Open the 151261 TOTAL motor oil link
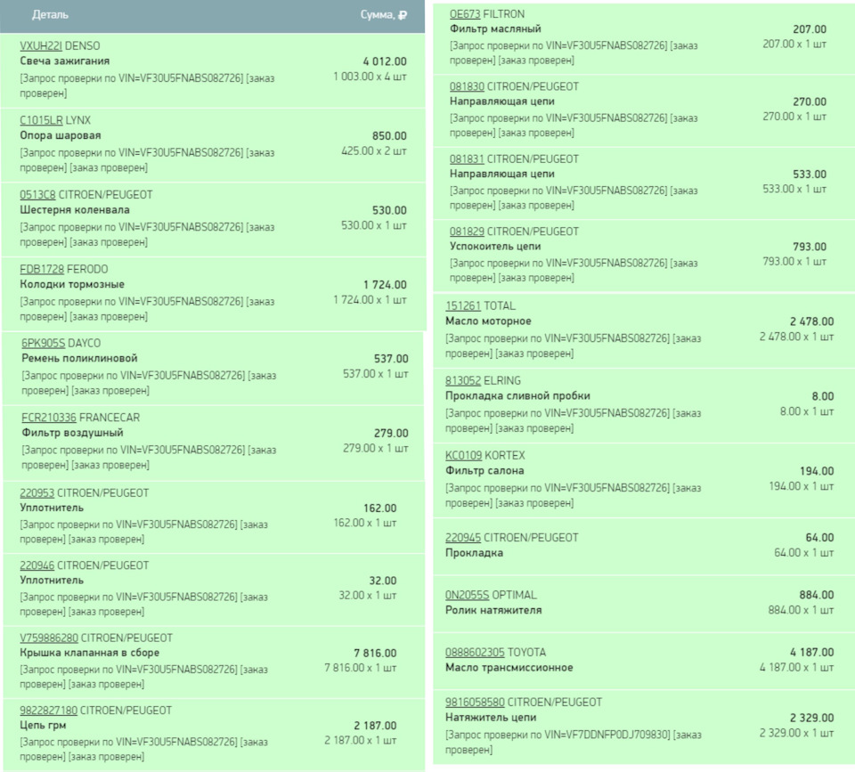This screenshot has width=855, height=772. 463,305
